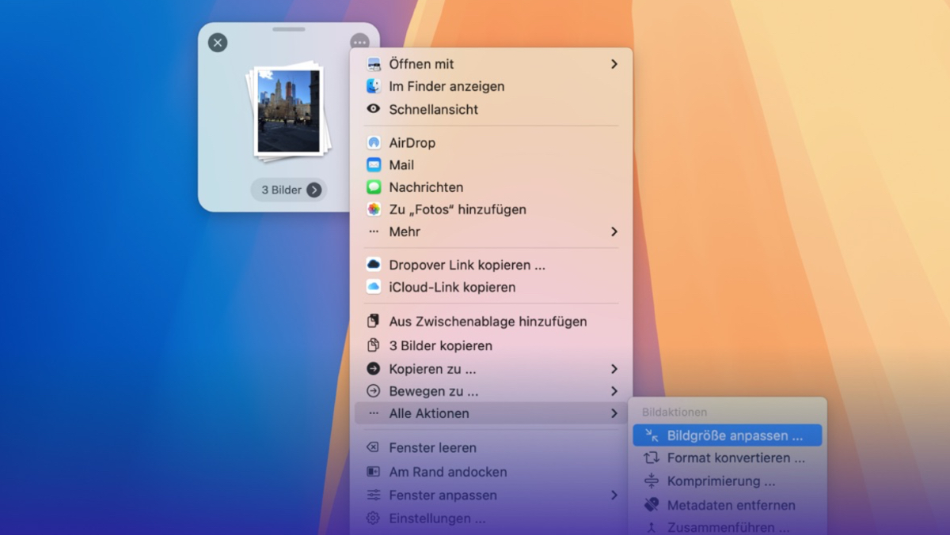Click the AirDrop icon in menu

pyautogui.click(x=374, y=143)
